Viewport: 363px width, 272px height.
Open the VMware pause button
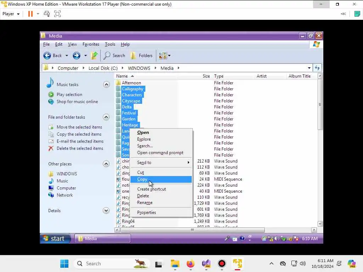point(30,14)
